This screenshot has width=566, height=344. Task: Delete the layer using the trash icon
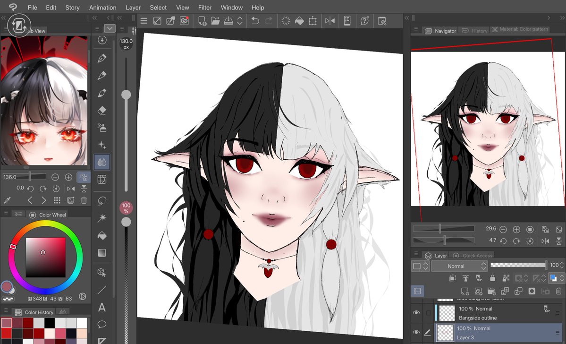[x=558, y=291]
